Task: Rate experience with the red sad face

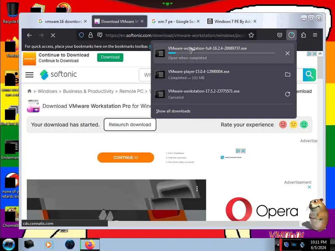Action: pyautogui.click(x=283, y=125)
